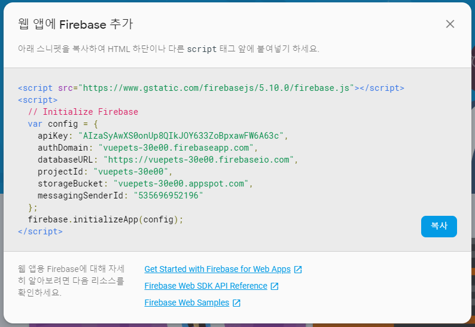The height and width of the screenshot is (327, 475).
Task: Click the gstatic firebase.js script URL
Action: (x=216, y=88)
